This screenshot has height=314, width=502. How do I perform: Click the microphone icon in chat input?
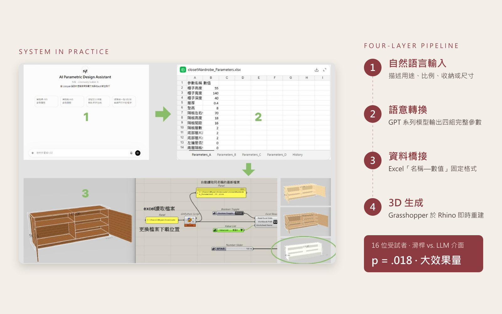coord(131,153)
